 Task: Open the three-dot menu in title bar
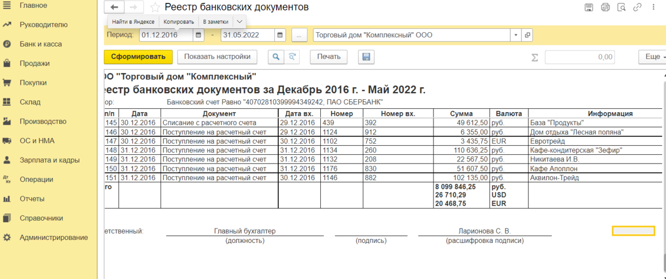(x=654, y=8)
